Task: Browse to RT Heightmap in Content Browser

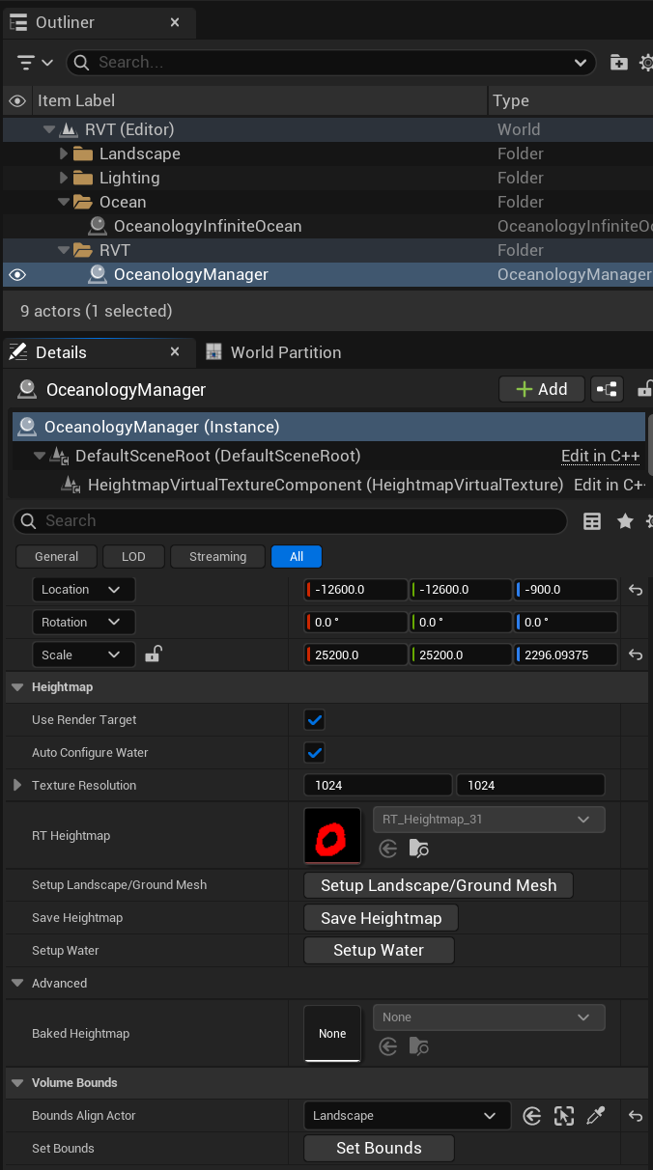Action: click(419, 849)
